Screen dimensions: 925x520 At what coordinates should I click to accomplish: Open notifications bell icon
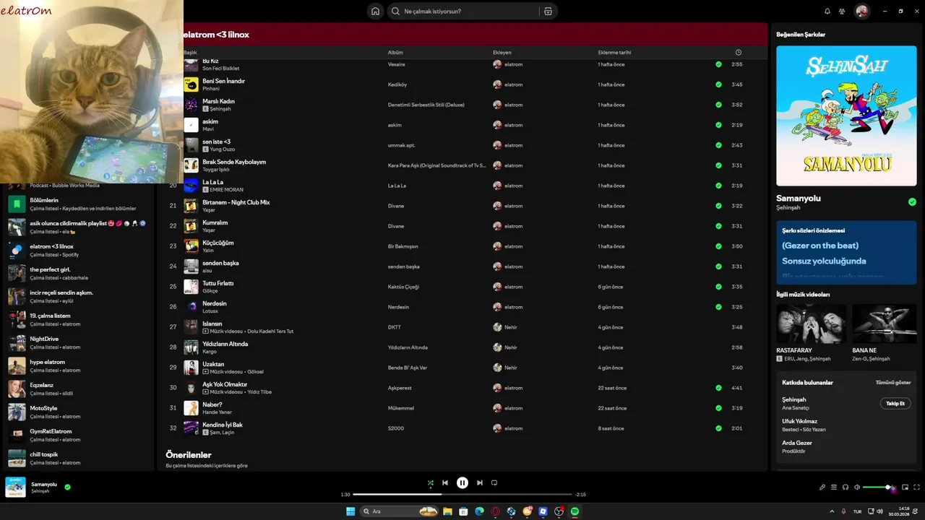pos(827,12)
